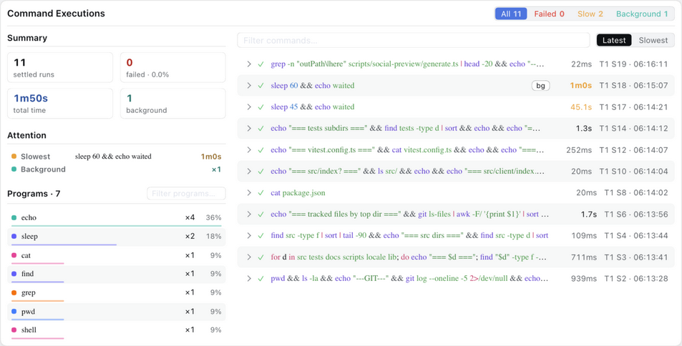Expand the tracked files by top dir row
This screenshot has width=682, height=346.
[249, 214]
